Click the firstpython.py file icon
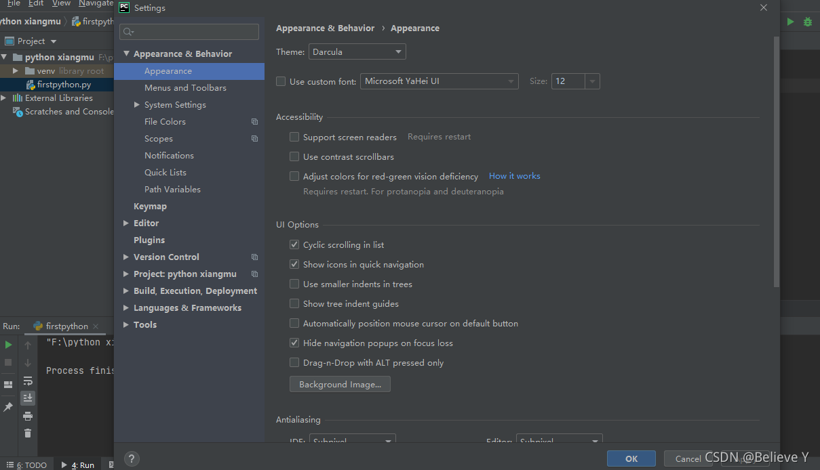820x470 pixels. point(31,85)
